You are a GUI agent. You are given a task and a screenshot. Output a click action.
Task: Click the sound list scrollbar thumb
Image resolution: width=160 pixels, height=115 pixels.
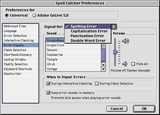[103, 55]
